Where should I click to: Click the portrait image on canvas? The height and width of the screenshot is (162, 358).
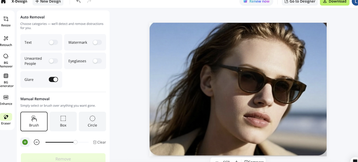pos(238,89)
